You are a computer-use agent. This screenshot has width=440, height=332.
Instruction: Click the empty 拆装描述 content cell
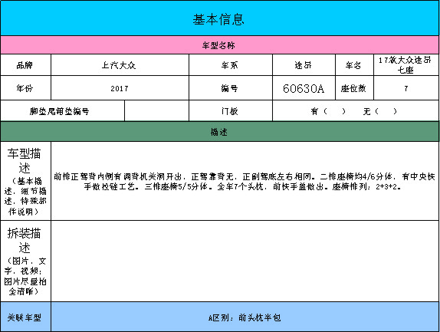click(x=245, y=261)
